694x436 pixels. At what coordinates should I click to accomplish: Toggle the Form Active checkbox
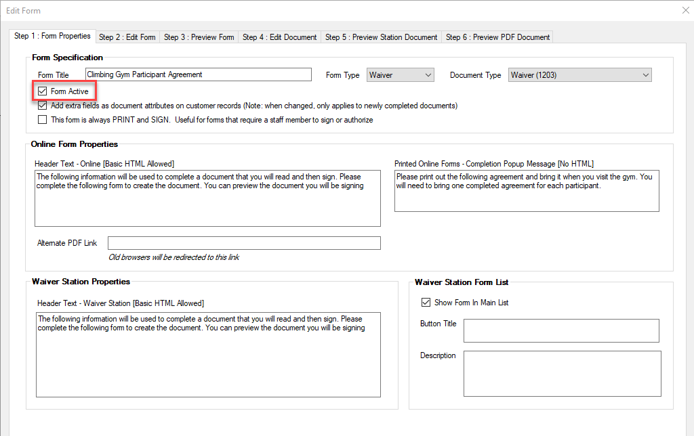coord(43,91)
